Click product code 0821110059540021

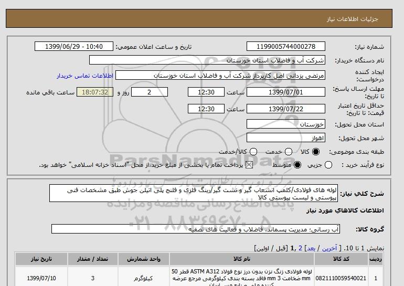click(x=341, y=278)
